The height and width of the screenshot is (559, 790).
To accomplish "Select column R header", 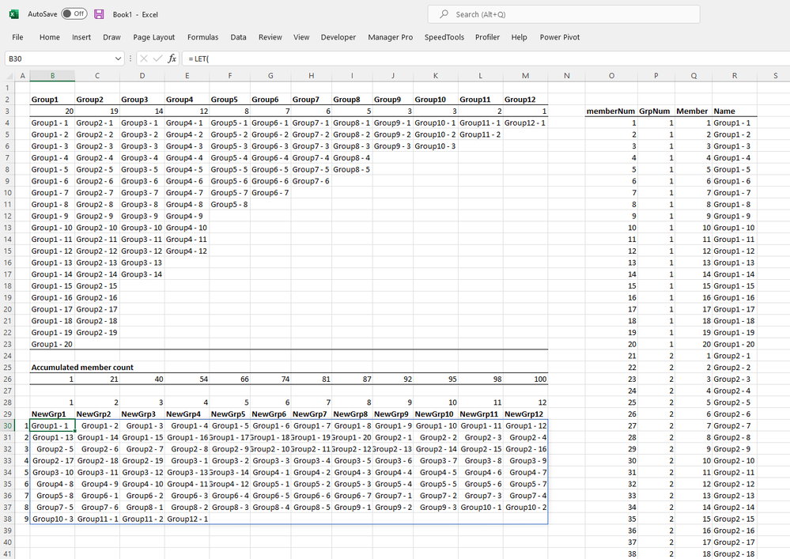I will click(734, 76).
